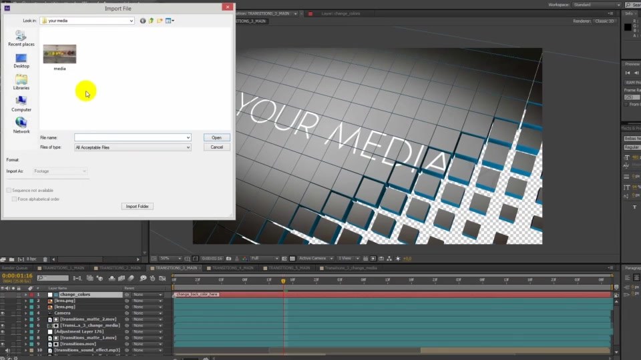
Task: Select the media file thumbnail
Action: [x=59, y=57]
